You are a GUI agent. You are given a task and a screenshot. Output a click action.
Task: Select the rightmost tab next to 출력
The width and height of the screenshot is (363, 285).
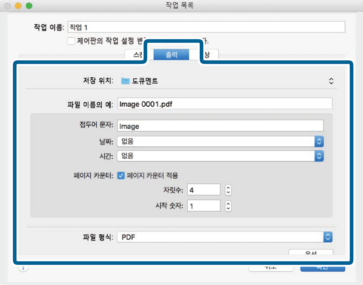(x=208, y=55)
